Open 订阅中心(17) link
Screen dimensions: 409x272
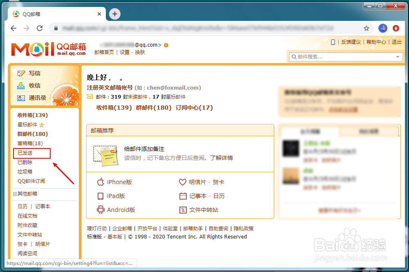194,108
